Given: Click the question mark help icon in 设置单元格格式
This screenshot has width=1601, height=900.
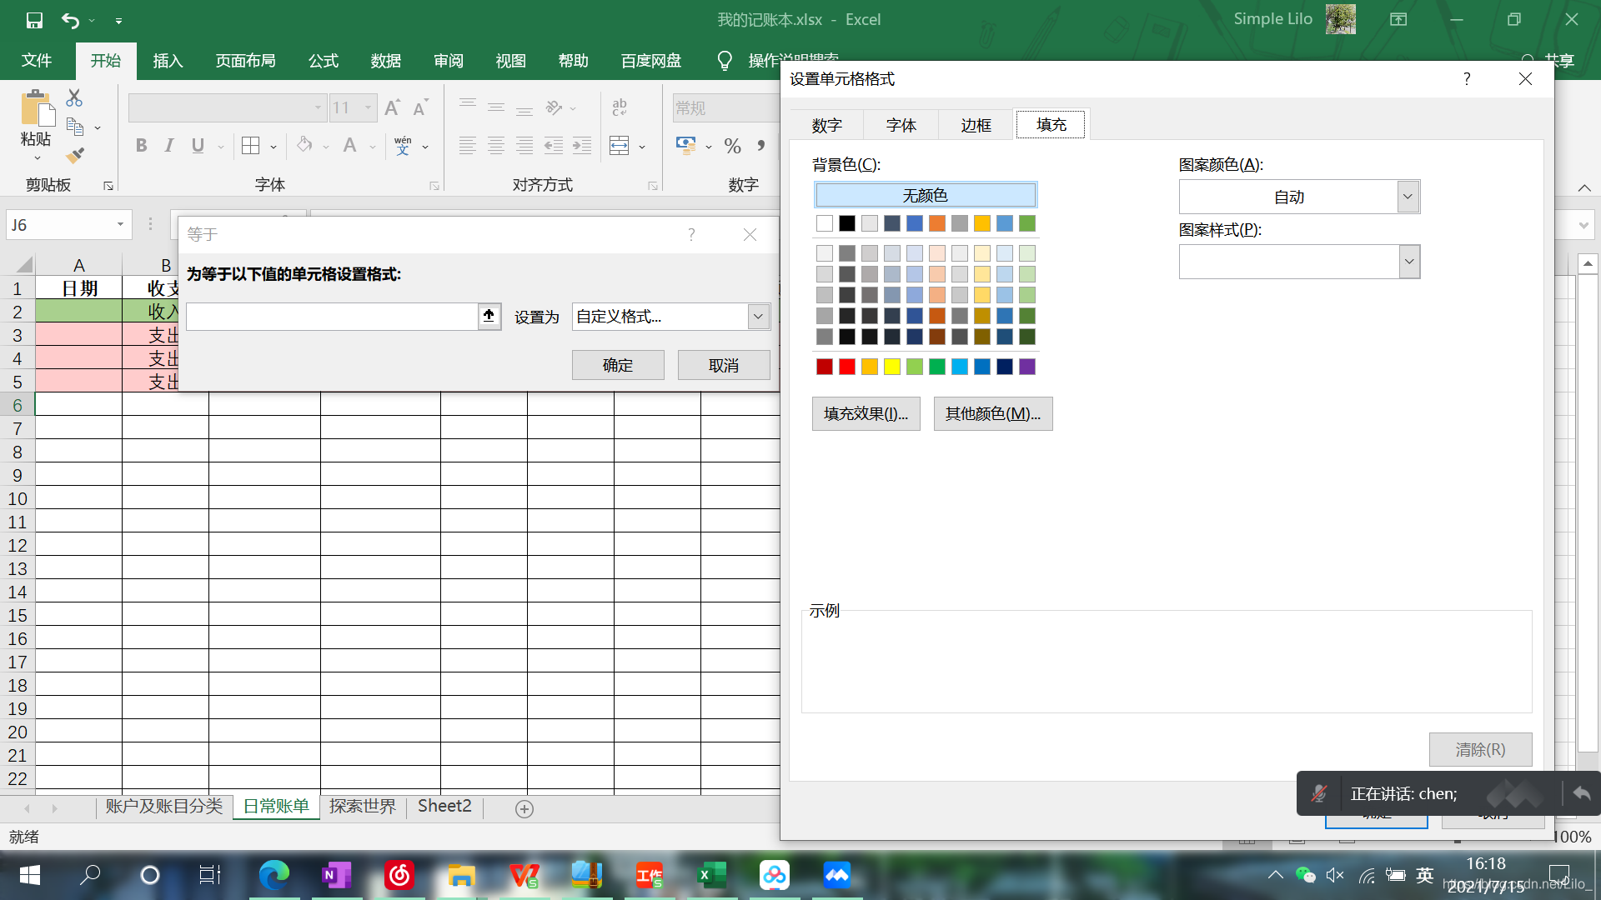Looking at the screenshot, I should [x=1466, y=78].
